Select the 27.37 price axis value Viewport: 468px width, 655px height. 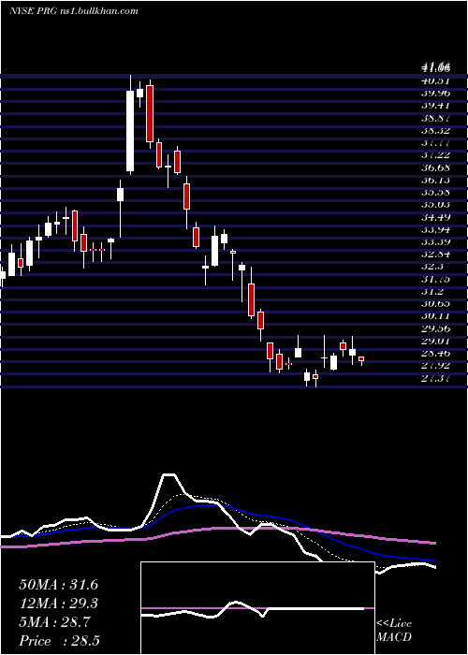(434, 378)
